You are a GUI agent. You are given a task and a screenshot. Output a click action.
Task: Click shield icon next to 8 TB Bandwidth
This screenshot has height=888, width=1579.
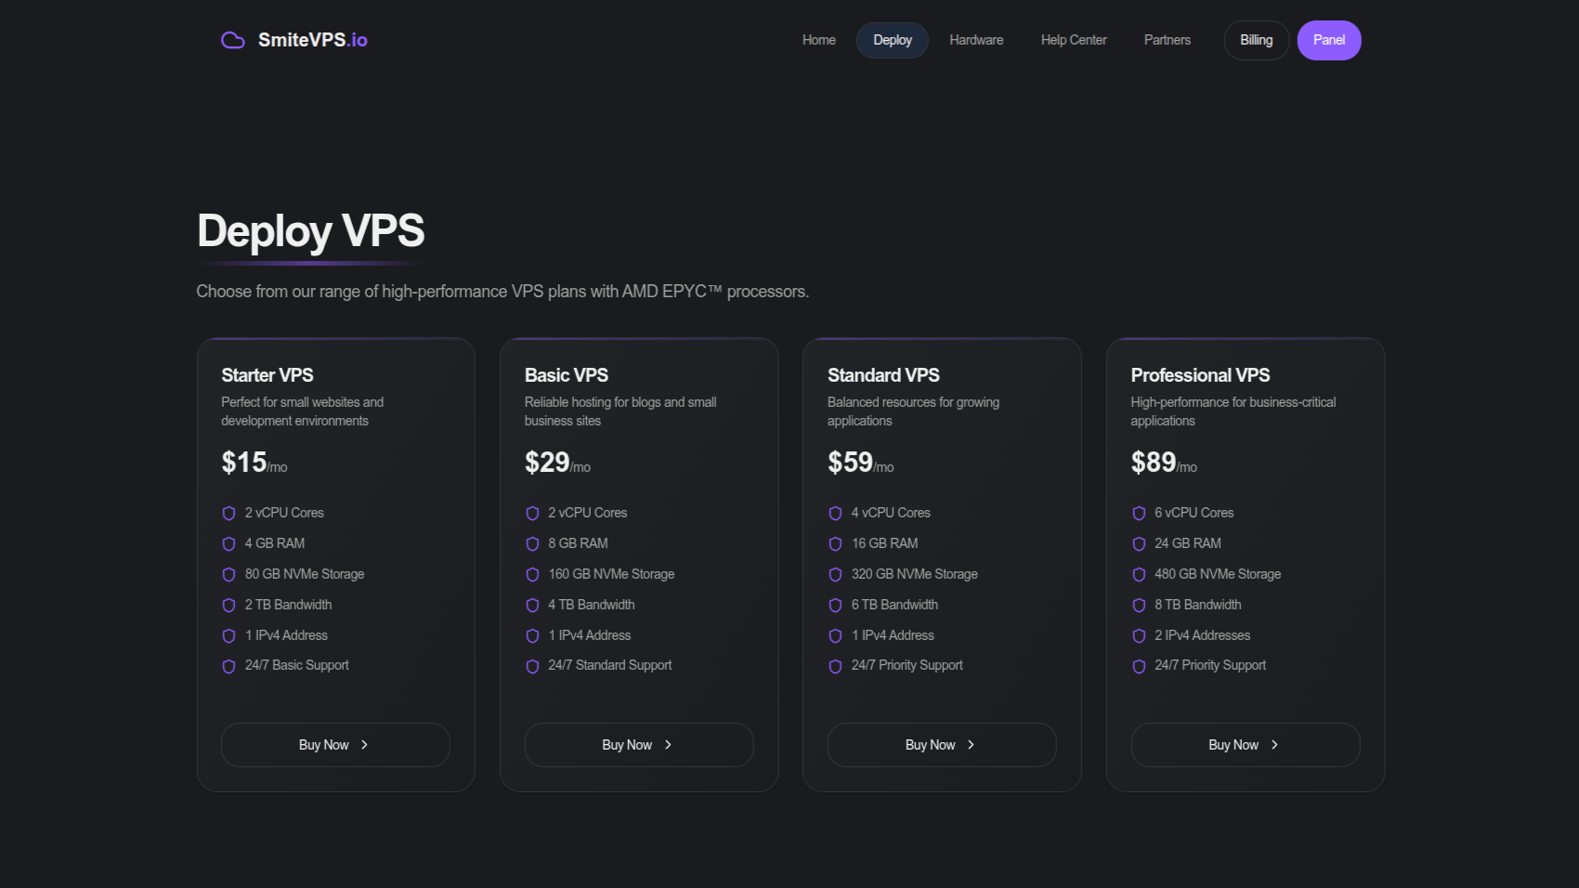tap(1139, 606)
